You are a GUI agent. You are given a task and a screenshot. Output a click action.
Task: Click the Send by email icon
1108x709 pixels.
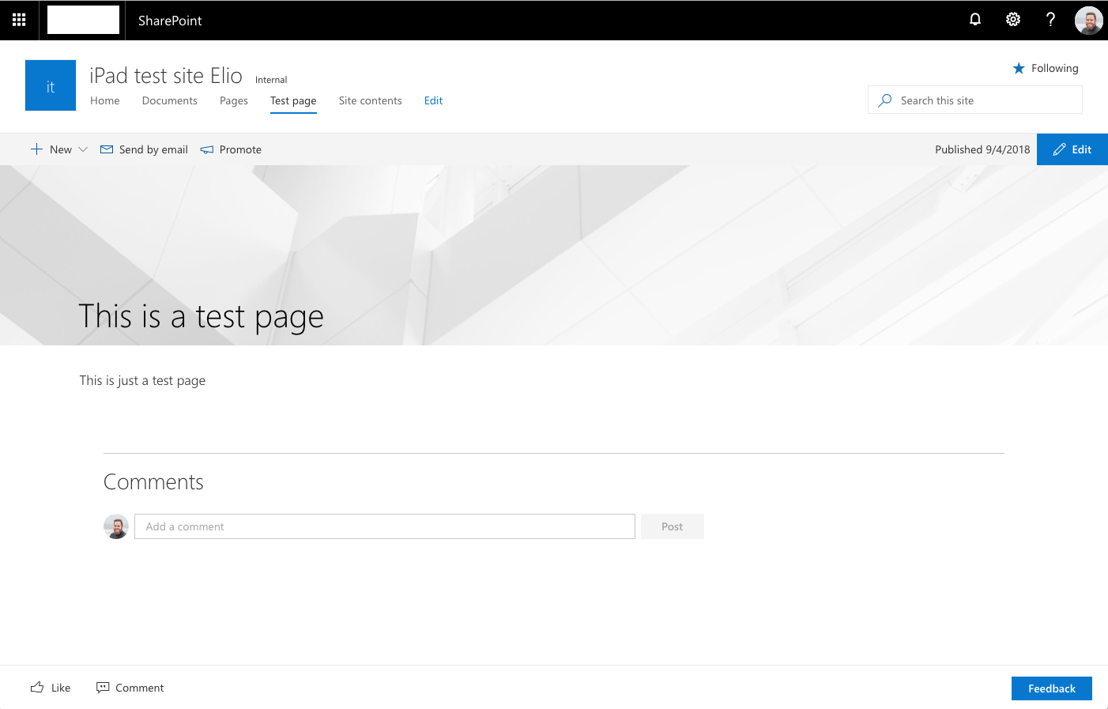[106, 149]
